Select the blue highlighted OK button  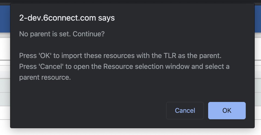[227, 111]
